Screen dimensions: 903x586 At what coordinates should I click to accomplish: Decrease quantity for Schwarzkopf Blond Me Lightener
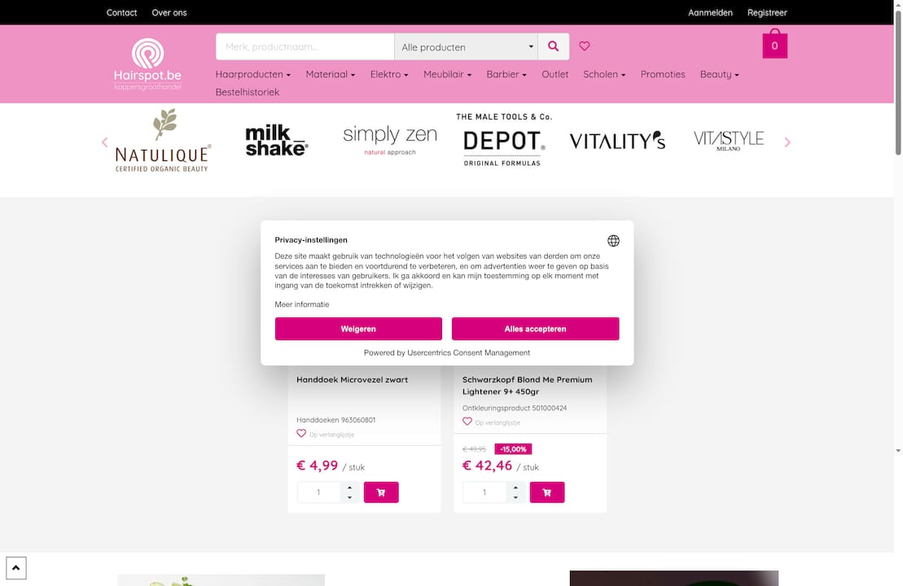point(515,497)
